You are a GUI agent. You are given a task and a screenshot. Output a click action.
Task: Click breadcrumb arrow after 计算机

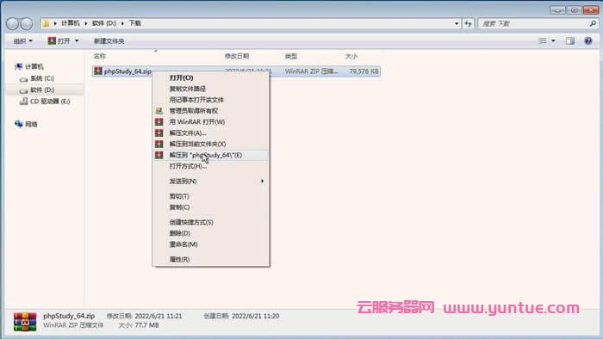86,23
